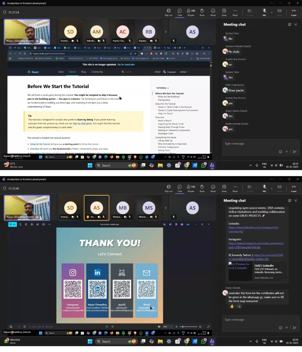Add reaction icon next to the thumbs-up
This screenshot has height=352, width=302.
point(239,306)
